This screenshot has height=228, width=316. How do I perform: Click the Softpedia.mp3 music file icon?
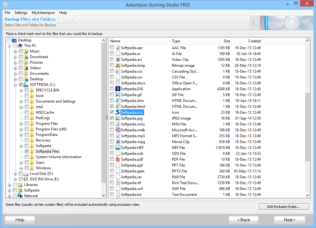coord(118,136)
